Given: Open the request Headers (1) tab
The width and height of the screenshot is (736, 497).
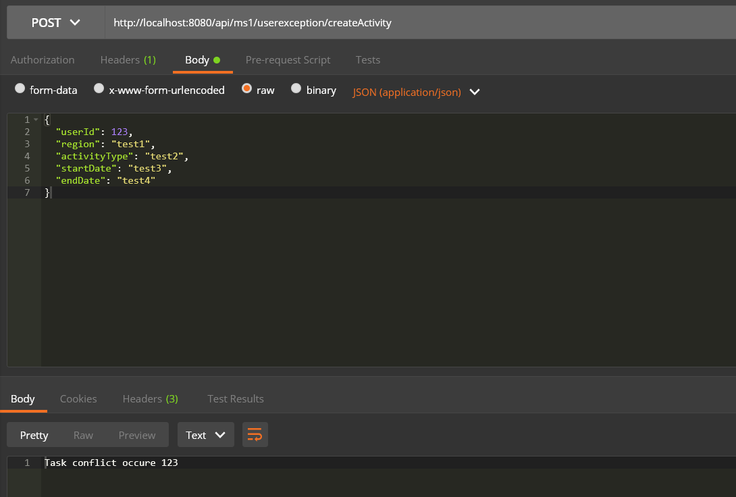Looking at the screenshot, I should pos(128,60).
